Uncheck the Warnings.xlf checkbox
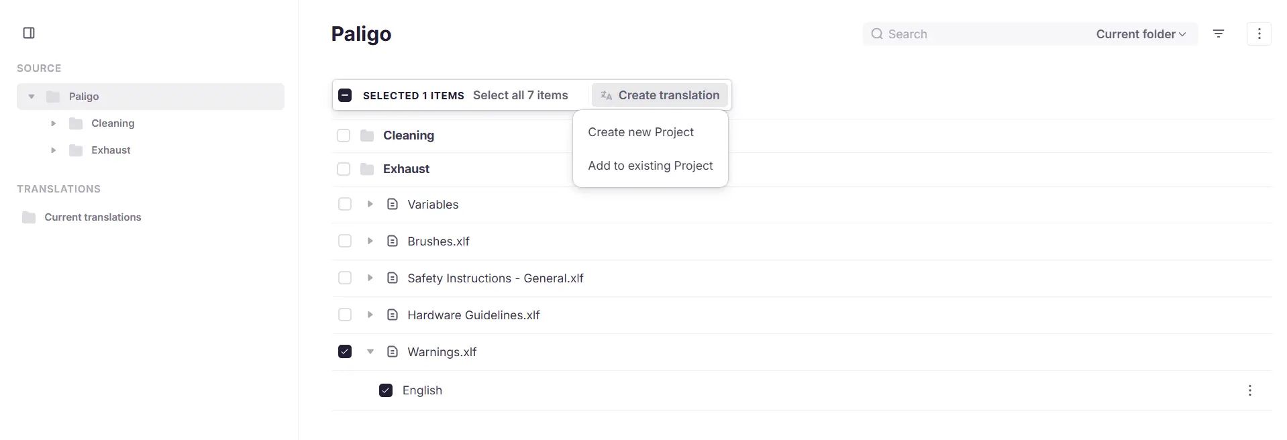The image size is (1287, 440). (x=345, y=351)
